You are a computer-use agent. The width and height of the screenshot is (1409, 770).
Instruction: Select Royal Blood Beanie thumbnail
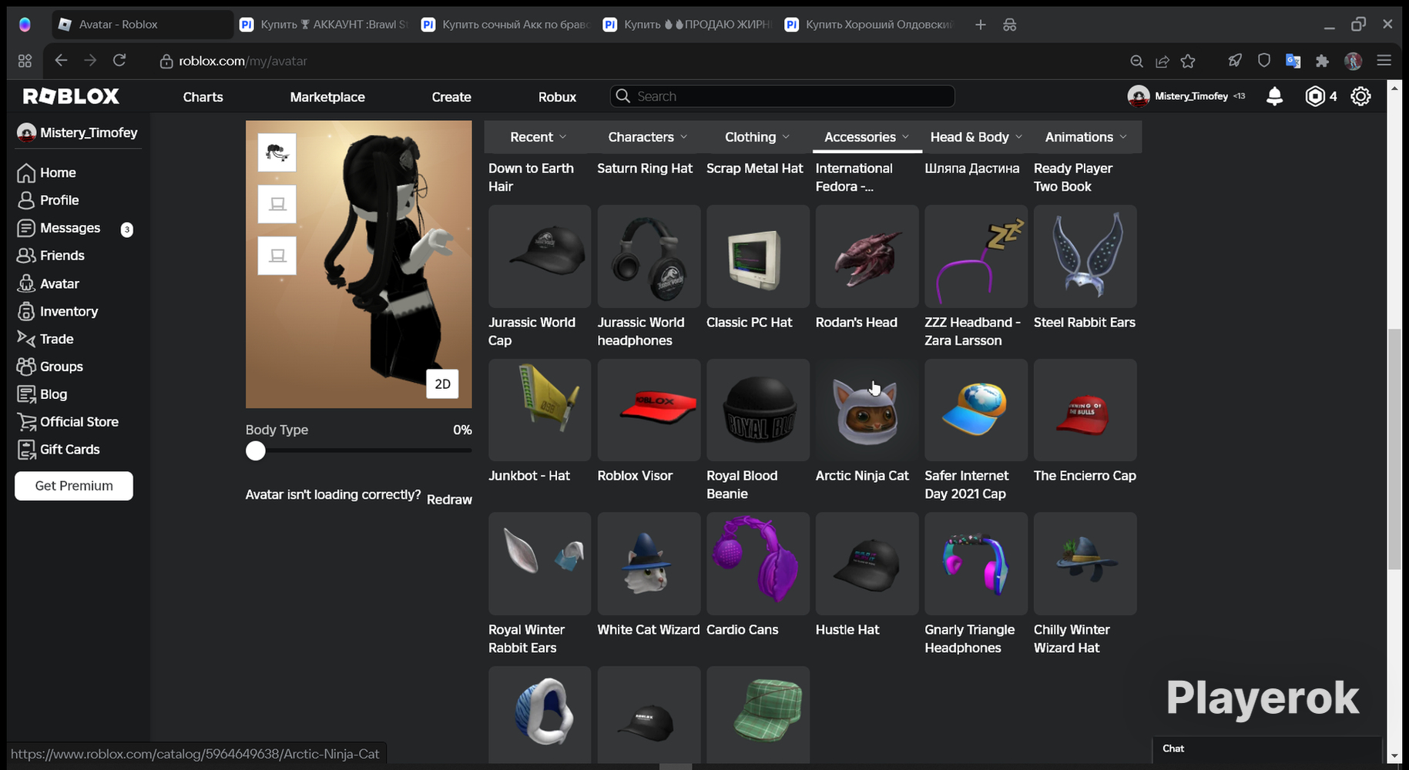pyautogui.click(x=758, y=410)
